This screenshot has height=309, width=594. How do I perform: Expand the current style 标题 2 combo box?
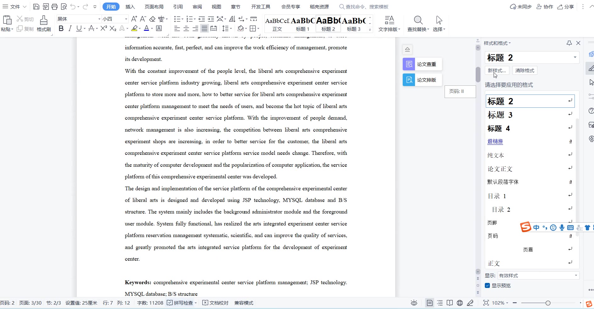575,57
